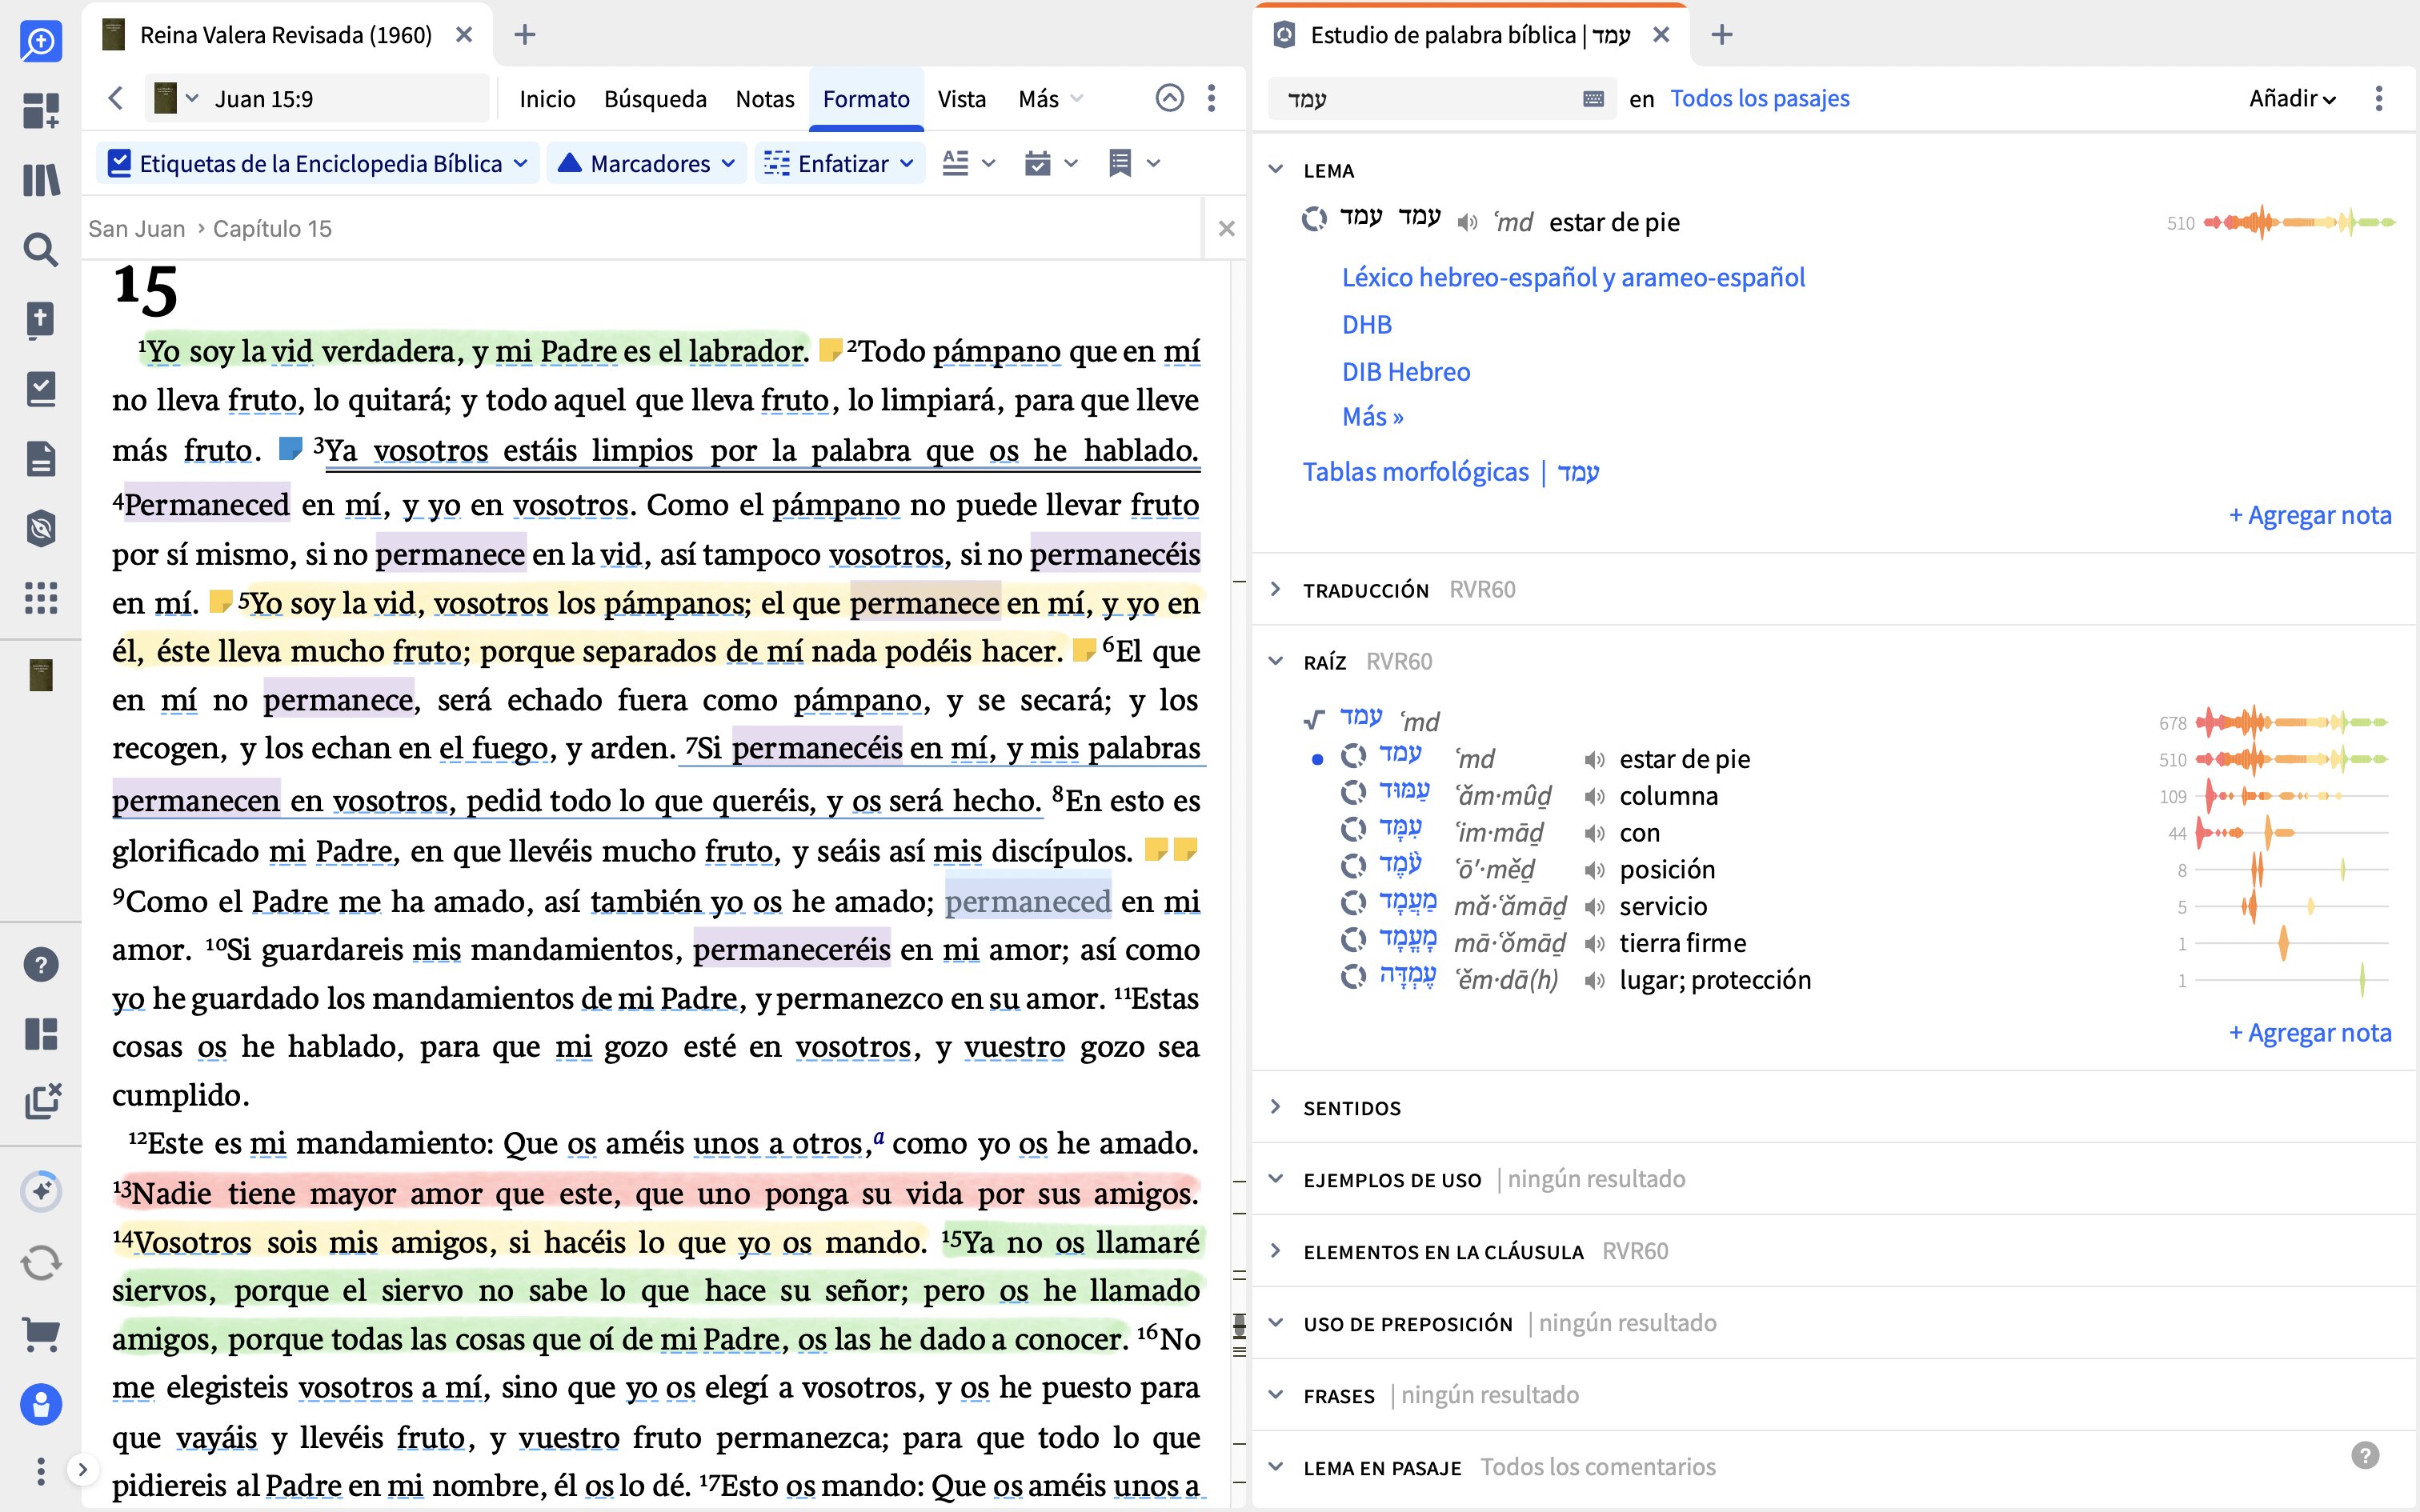Image resolution: width=2420 pixels, height=1512 pixels.
Task: Open Léxico hebreo-español y arameo-español link
Action: coord(1573,277)
